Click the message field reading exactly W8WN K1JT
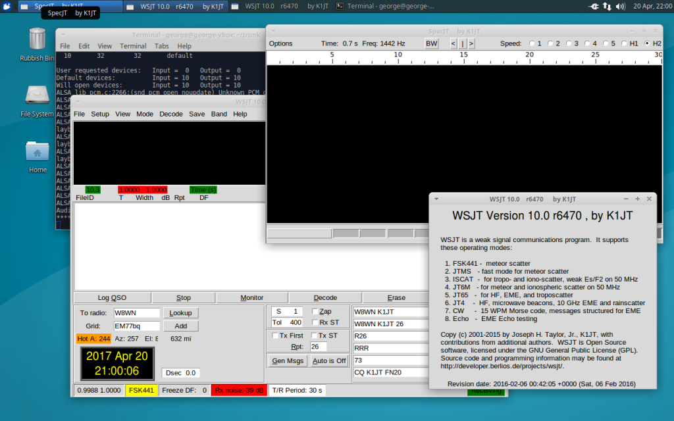674x421 pixels. point(391,312)
